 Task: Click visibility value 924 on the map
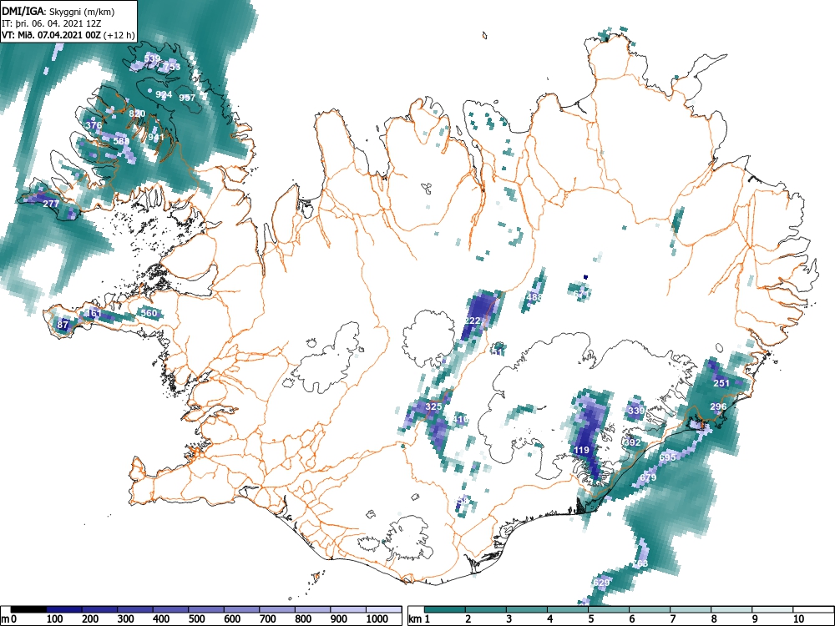click(164, 94)
